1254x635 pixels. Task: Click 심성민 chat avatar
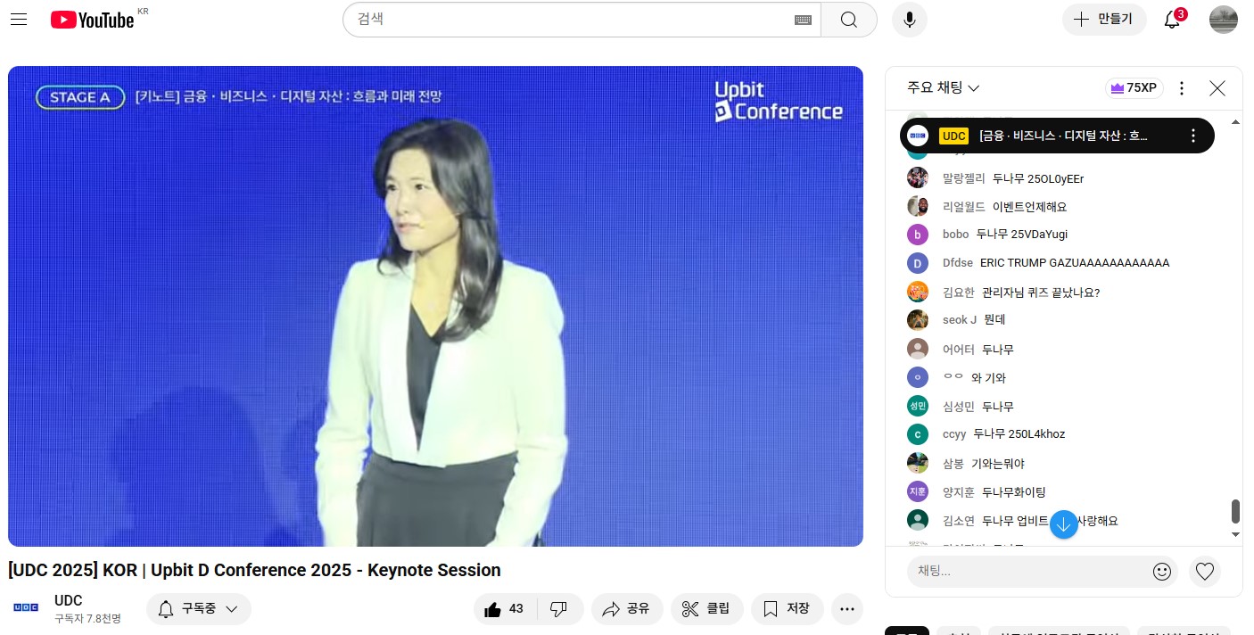point(918,406)
